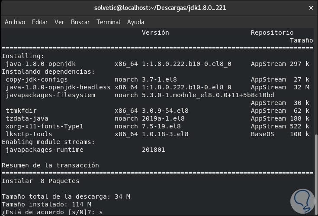This screenshot has height=216, width=318.
Task: Open the Editar menu
Action: coord(40,22)
